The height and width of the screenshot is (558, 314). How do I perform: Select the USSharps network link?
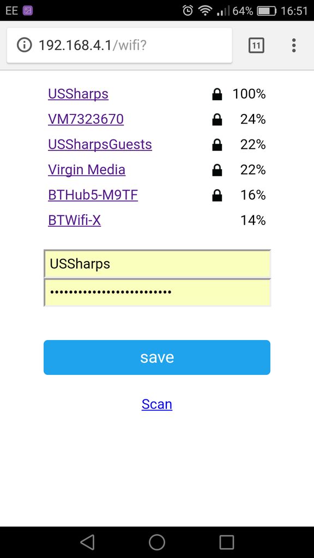click(78, 93)
